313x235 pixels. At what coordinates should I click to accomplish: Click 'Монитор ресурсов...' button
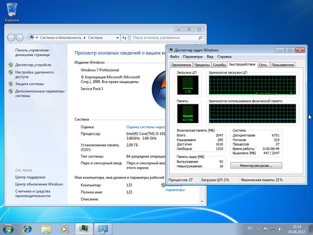point(256,165)
